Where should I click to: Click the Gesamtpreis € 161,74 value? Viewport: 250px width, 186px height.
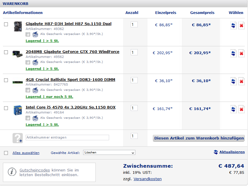click(x=200, y=109)
